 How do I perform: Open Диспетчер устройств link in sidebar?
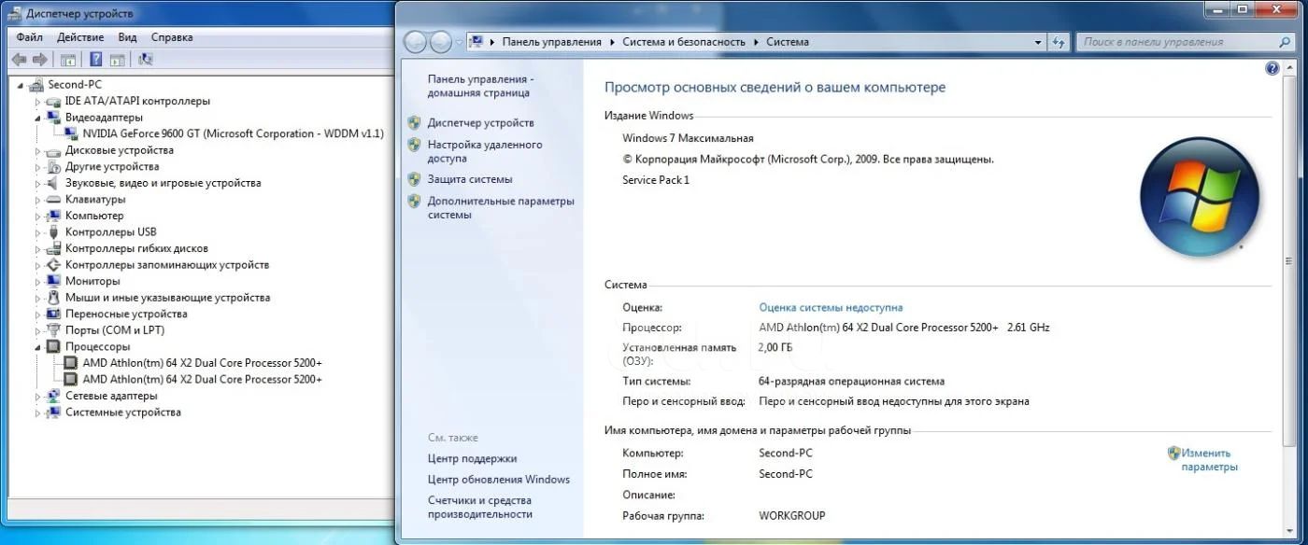pyautogui.click(x=481, y=123)
